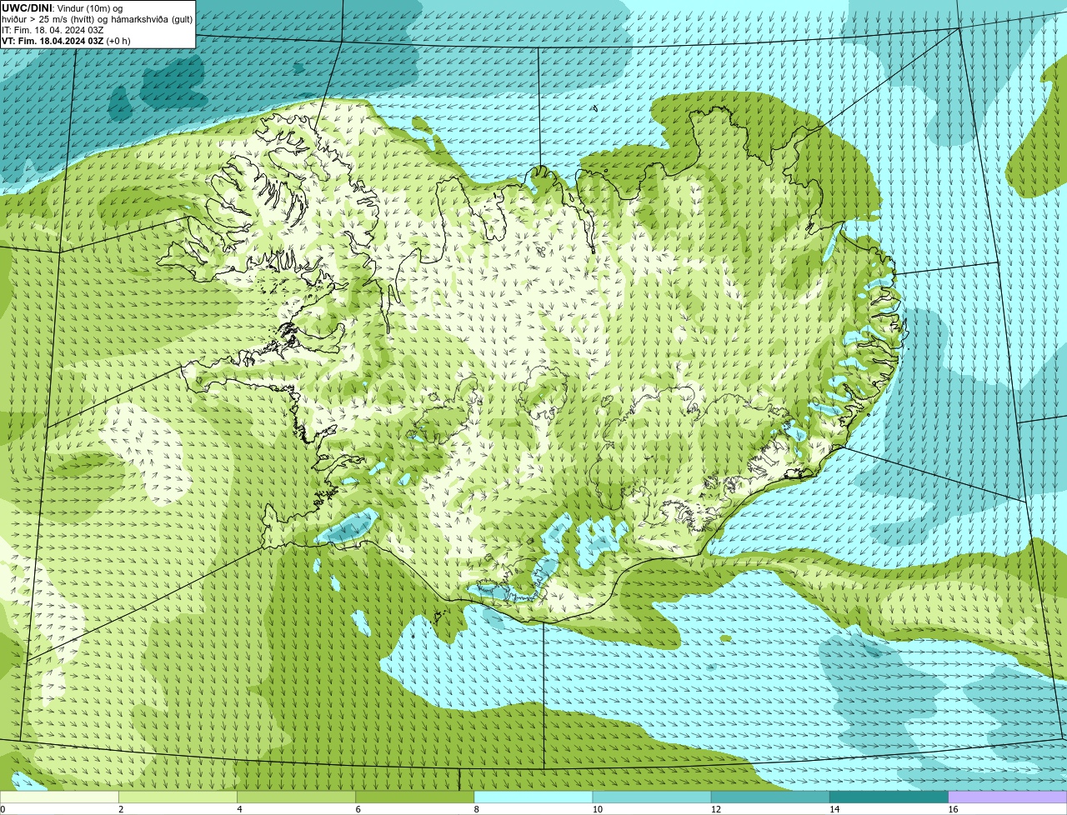Viewport: 1067px width, 815px height.
Task: Click the legend scale label "4"
Action: pos(239,809)
